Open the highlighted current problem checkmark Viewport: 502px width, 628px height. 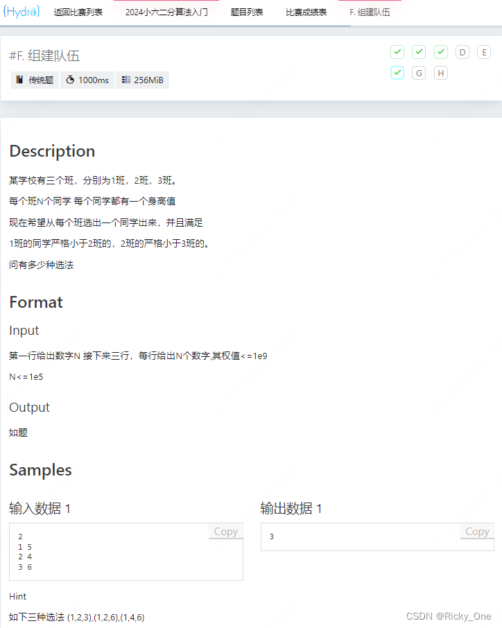397,73
